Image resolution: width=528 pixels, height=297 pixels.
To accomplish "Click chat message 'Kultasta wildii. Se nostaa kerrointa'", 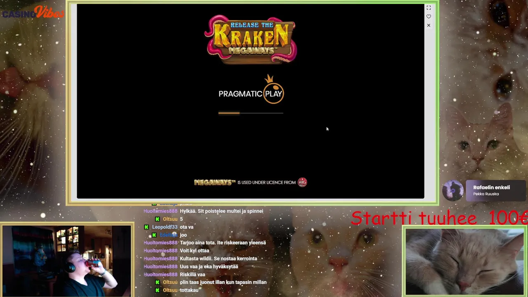I will tap(218, 259).
